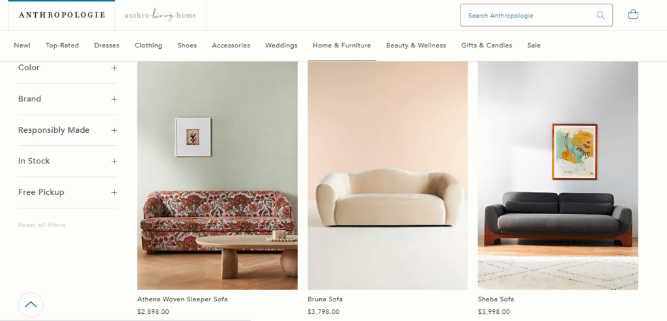Click the Sheba Sofa product image
The image size is (667, 321).
[558, 175]
